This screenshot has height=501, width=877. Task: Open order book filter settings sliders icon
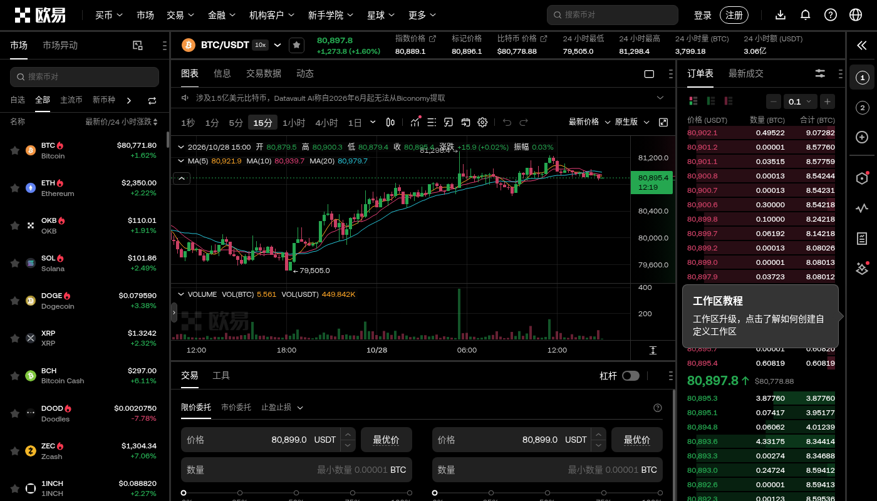[820, 73]
